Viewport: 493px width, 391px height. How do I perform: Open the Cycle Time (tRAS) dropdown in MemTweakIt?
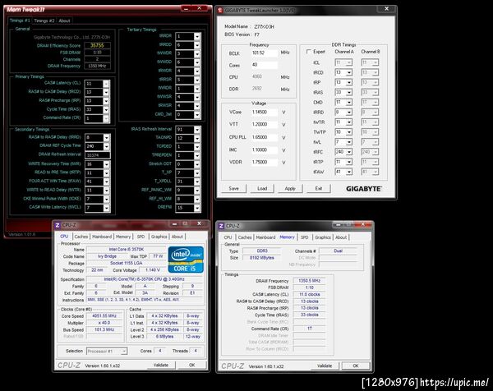click(106, 110)
